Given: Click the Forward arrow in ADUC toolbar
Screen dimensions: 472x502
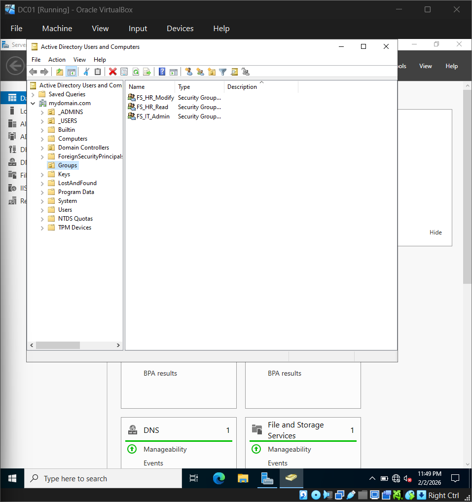Looking at the screenshot, I should pyautogui.click(x=44, y=72).
